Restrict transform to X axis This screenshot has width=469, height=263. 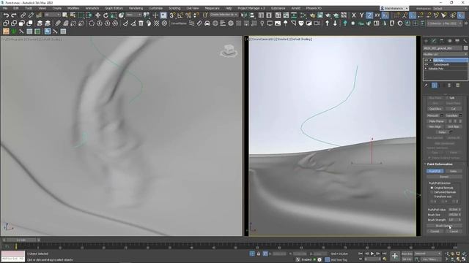click(x=354, y=15)
